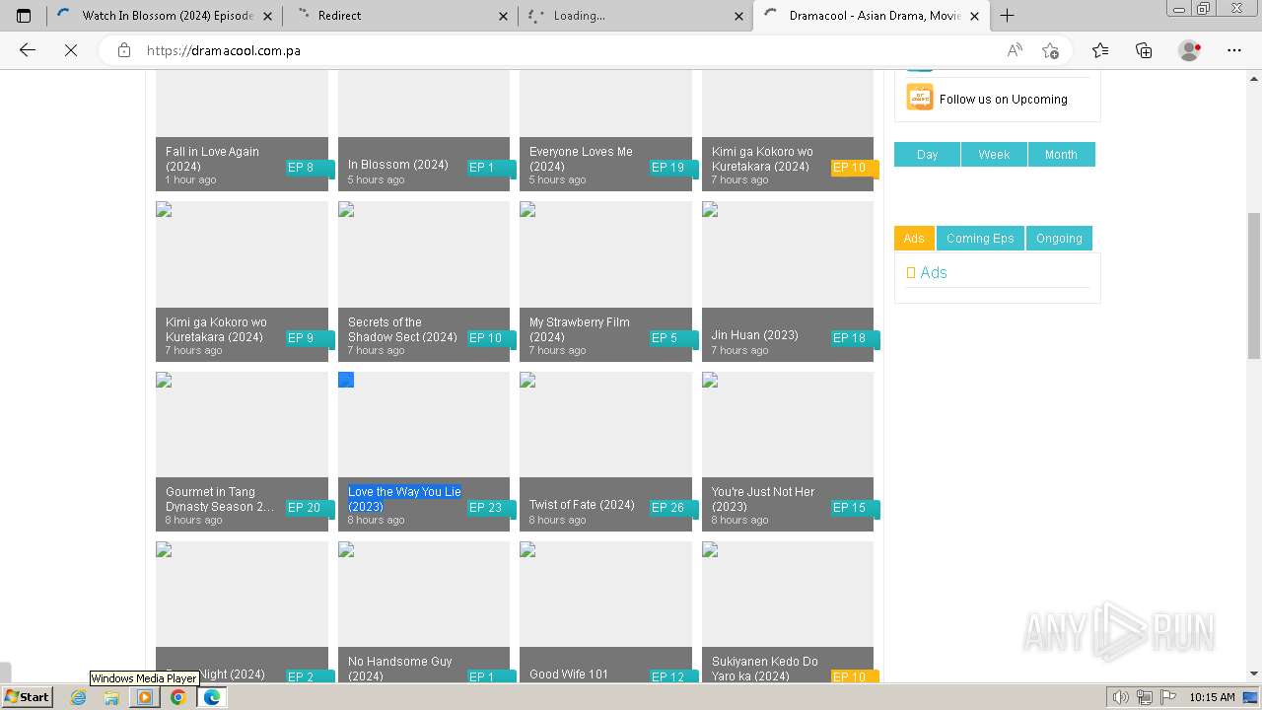Open the Collections icon
Screen dimensions: 1262x710
tap(1144, 50)
